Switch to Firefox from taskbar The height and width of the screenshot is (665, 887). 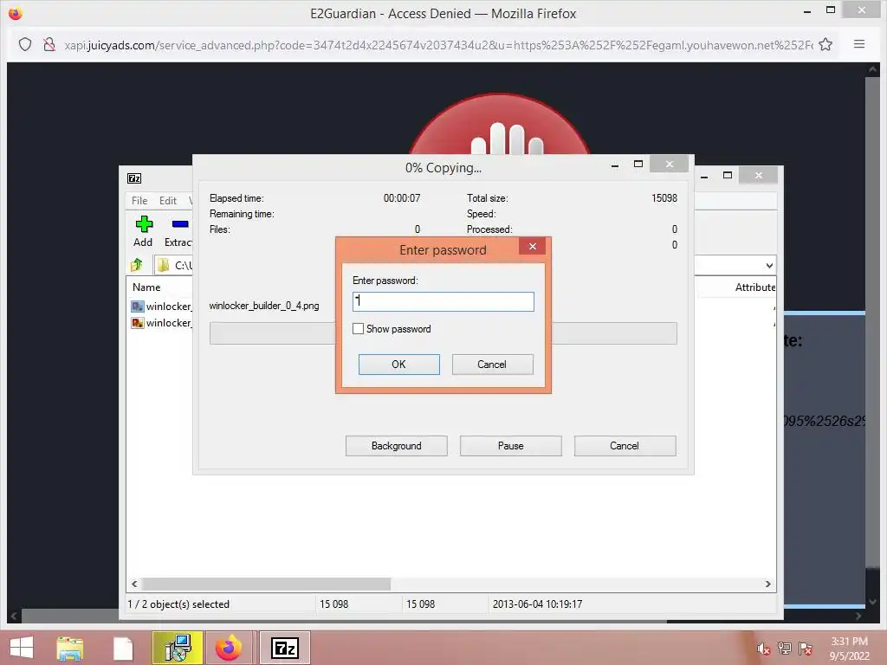229,648
